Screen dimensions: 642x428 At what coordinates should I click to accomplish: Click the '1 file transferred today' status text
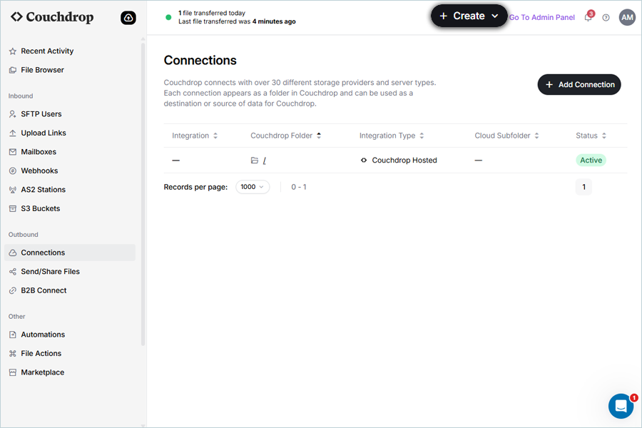coord(212,13)
